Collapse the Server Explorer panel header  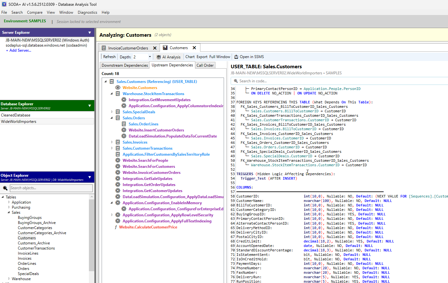[90, 32]
